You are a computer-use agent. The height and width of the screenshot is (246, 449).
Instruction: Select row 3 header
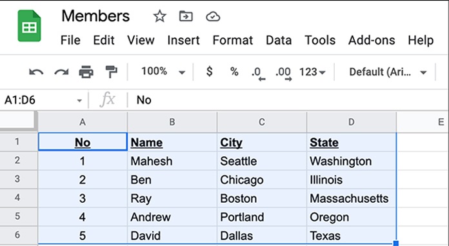click(x=18, y=179)
